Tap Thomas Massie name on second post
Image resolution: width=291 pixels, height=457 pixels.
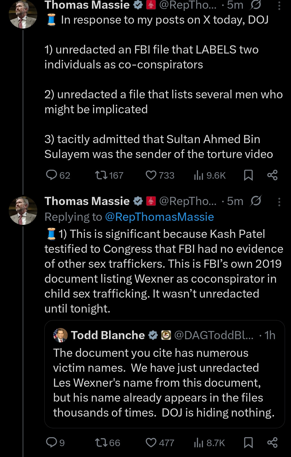point(87,201)
